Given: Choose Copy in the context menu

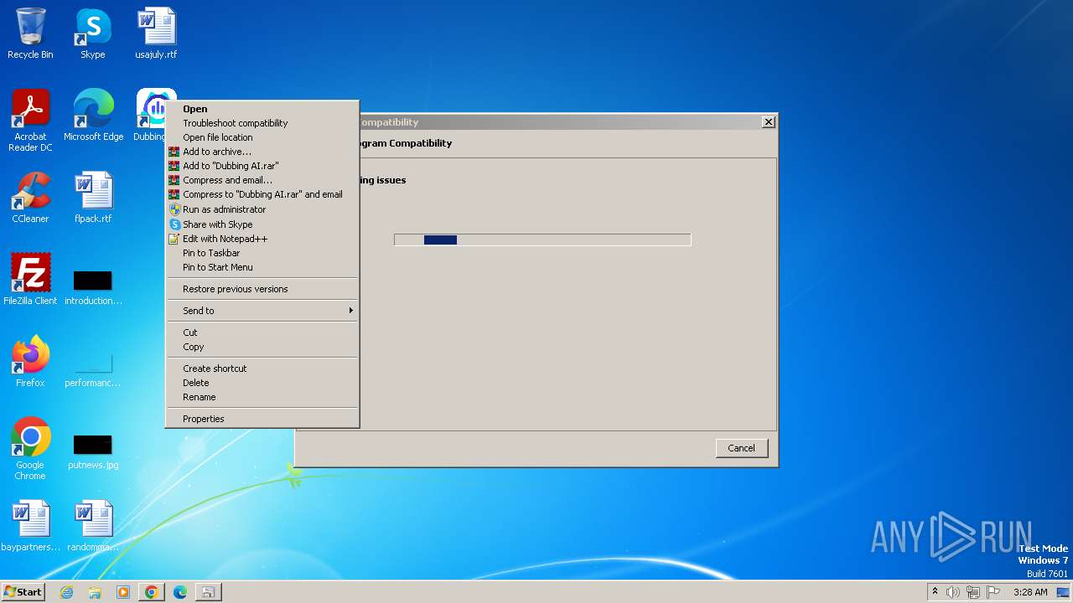Looking at the screenshot, I should pyautogui.click(x=262, y=347).
